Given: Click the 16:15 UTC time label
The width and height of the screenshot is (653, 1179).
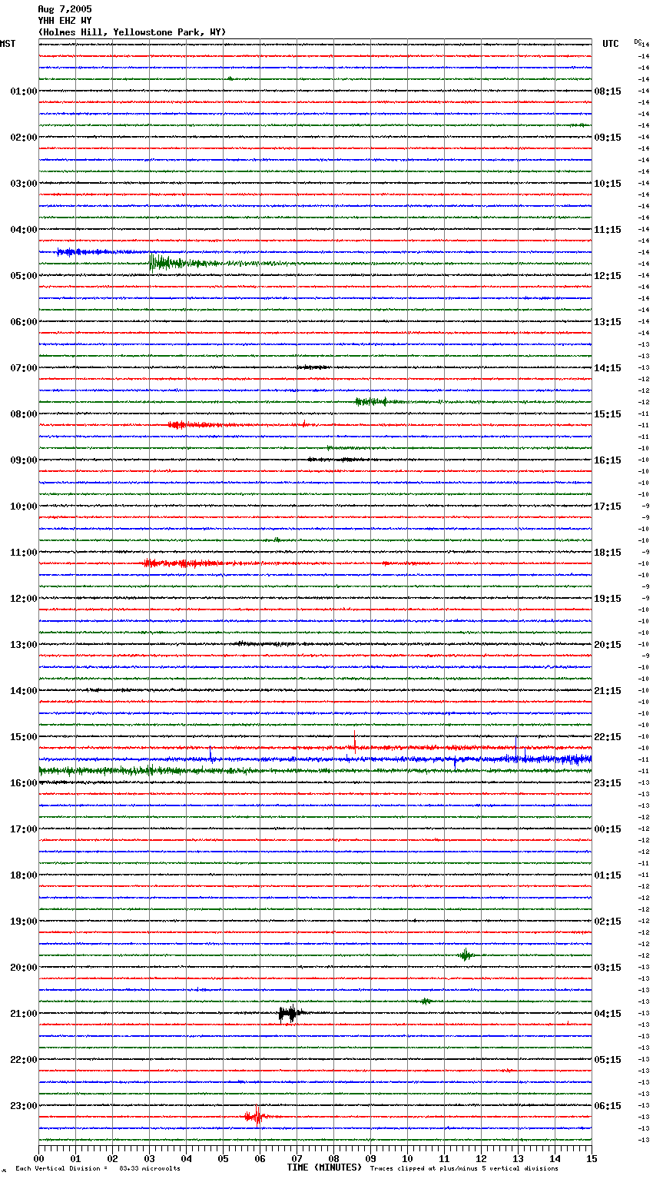Looking at the screenshot, I should click(608, 460).
